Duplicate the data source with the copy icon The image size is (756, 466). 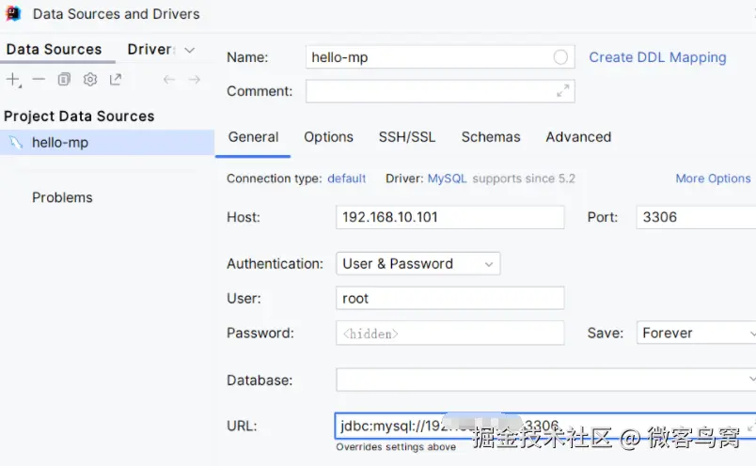click(x=64, y=79)
